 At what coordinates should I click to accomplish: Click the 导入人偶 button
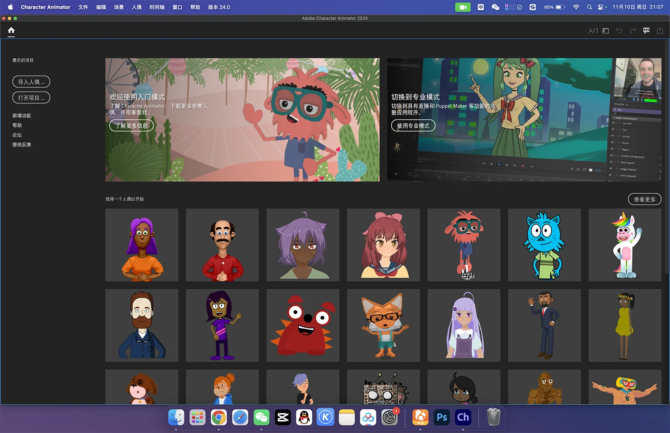[x=31, y=82]
